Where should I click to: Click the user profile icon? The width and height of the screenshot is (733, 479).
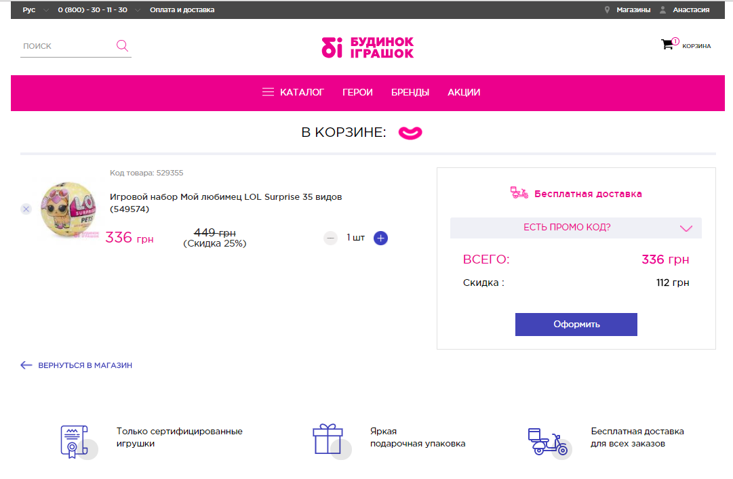662,9
